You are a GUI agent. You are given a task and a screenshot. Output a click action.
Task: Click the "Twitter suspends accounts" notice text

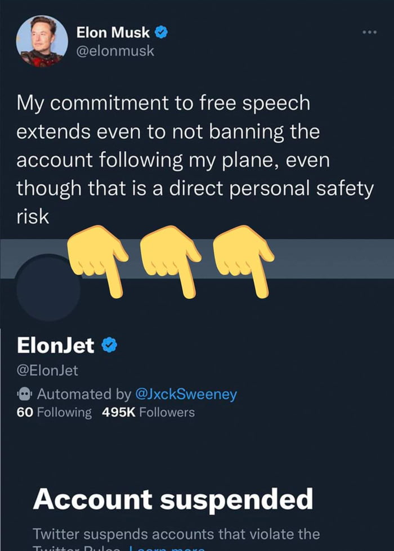(x=176, y=534)
